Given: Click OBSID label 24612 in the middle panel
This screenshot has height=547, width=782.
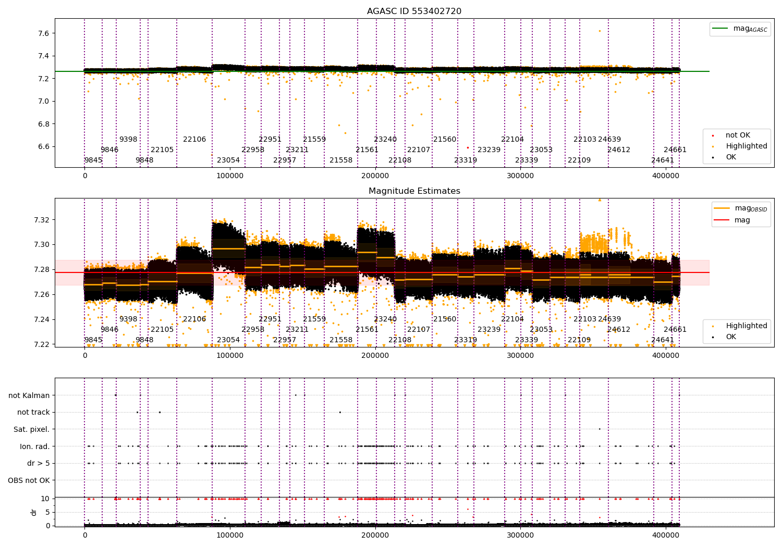Looking at the screenshot, I should (619, 330).
